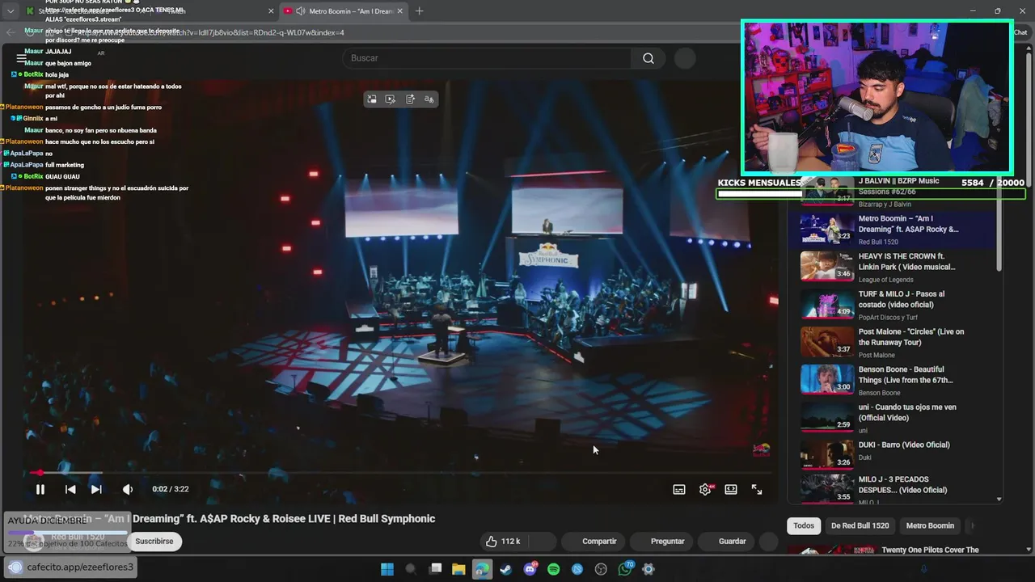Click the video progress bar
The image size is (1035, 582).
tap(401, 473)
